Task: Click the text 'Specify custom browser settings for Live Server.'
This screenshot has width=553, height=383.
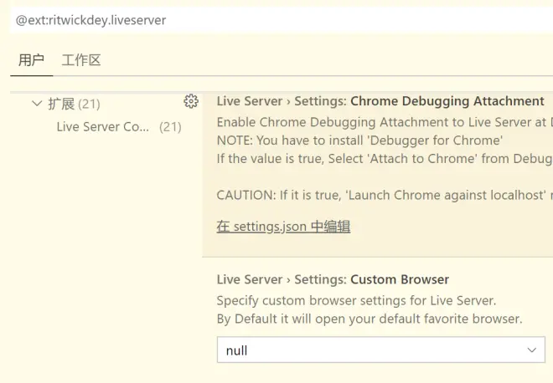Action: 356,300
